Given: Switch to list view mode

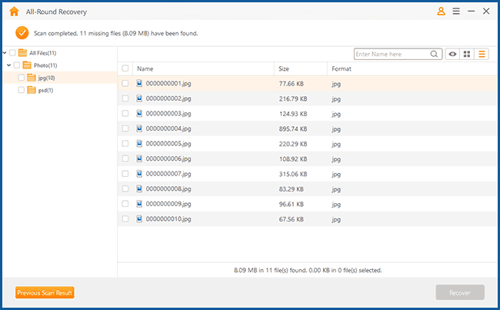Looking at the screenshot, I should tap(482, 54).
